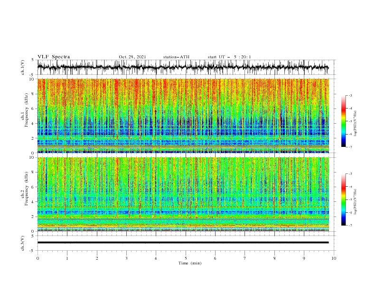Click the time axis tick label "10"
This screenshot has height=290, width=376.
pos(334,258)
